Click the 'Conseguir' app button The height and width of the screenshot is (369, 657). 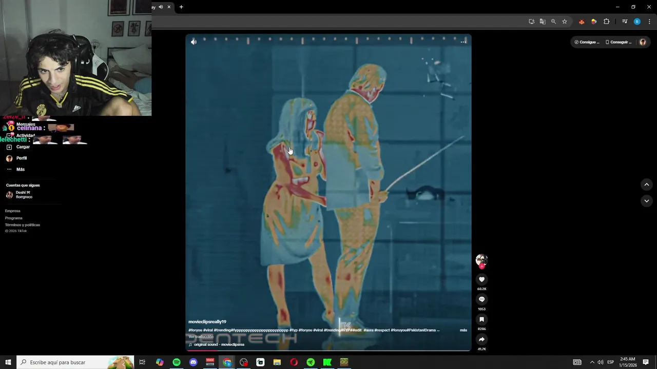pyautogui.click(x=619, y=42)
